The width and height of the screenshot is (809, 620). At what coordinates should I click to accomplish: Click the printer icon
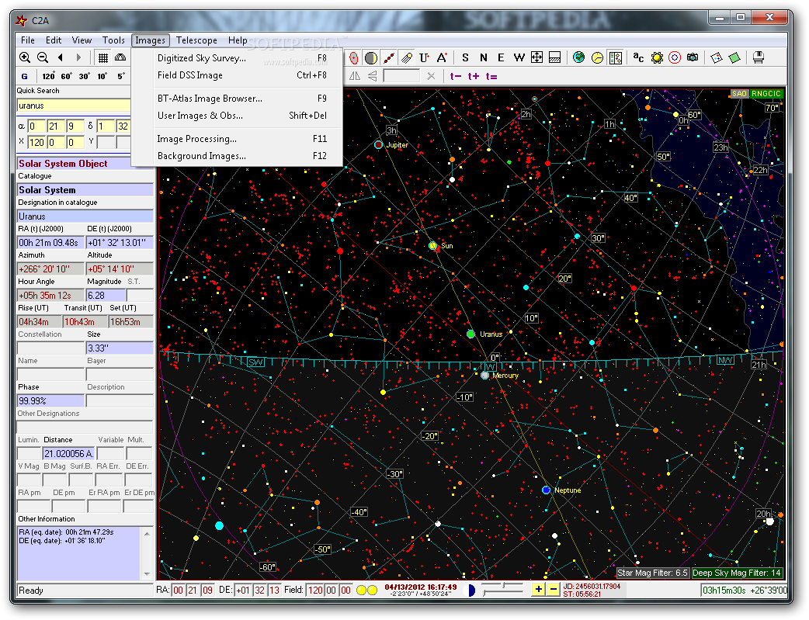point(758,57)
